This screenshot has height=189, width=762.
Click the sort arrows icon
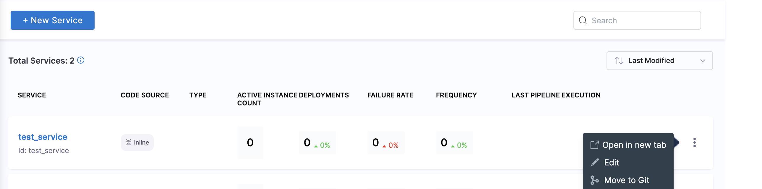click(x=619, y=61)
